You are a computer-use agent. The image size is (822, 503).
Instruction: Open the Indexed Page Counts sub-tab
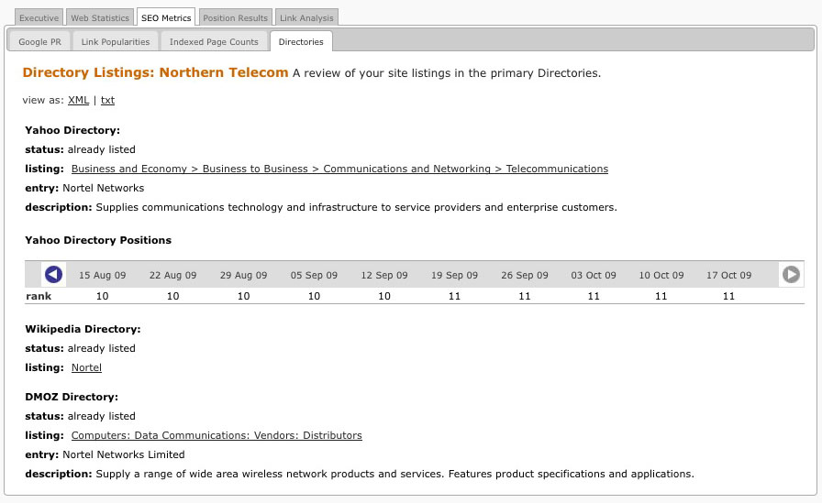point(214,42)
